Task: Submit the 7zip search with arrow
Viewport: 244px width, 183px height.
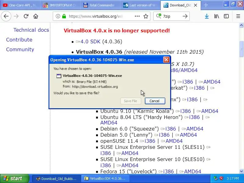Action: (x=185, y=16)
